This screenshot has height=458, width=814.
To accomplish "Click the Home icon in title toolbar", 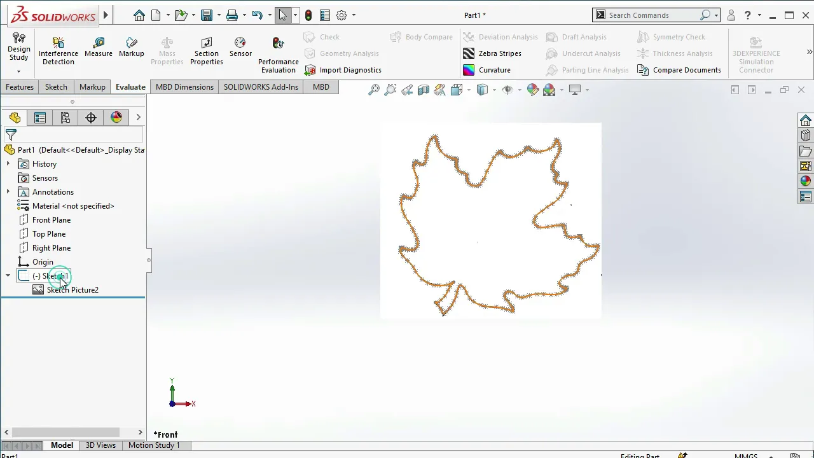I will [x=139, y=15].
